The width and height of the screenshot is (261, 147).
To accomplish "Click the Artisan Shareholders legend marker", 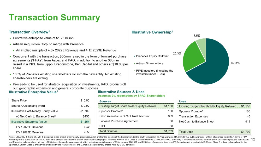I will coord(135,64).
